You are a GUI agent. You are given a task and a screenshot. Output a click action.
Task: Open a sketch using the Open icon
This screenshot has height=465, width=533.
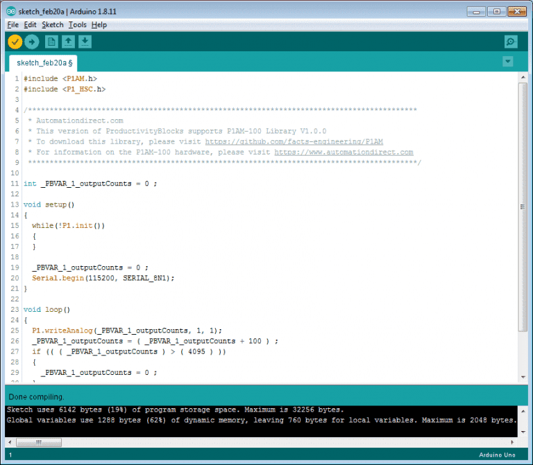68,42
